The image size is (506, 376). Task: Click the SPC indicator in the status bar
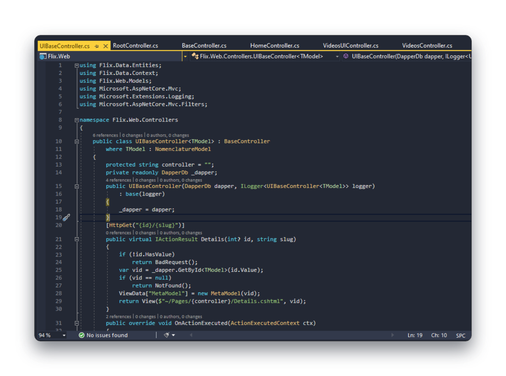(460, 335)
